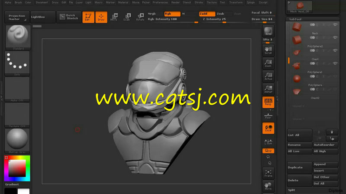The image size is (346, 194).
Task: Click the Z Intensity slider
Action: (224, 20)
